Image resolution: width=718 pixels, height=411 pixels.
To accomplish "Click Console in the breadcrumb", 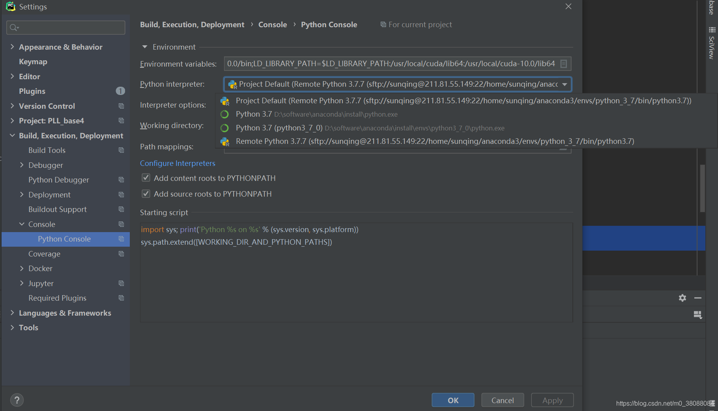I will [x=273, y=24].
